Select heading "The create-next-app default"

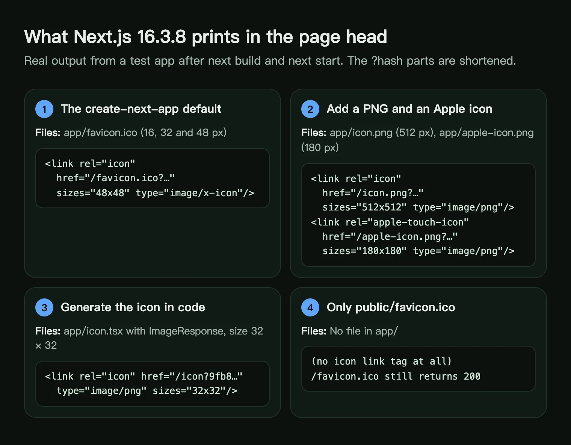click(141, 109)
